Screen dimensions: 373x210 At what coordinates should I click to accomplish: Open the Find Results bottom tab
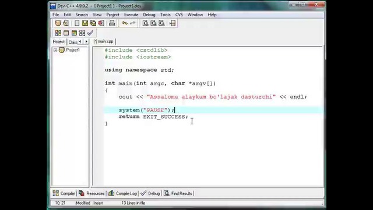click(x=178, y=193)
